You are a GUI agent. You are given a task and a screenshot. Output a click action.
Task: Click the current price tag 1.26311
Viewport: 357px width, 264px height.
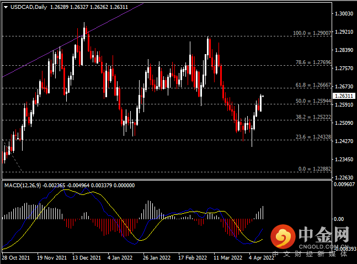point(344,96)
